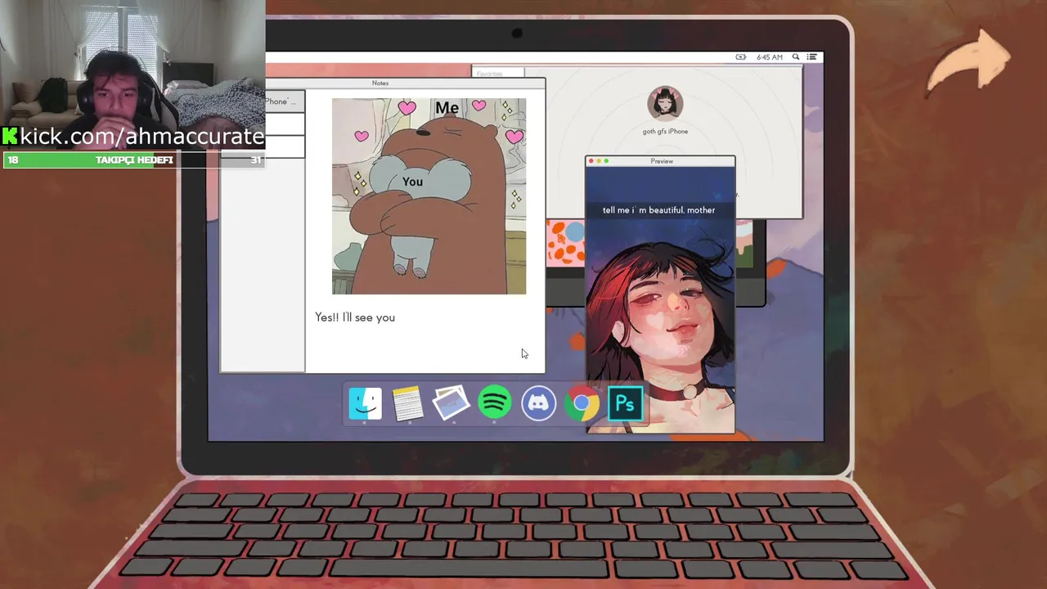Open the Notes app in the dock
Viewport: 1047px width, 589px height.
pos(407,403)
